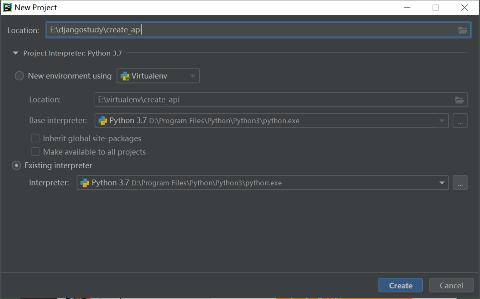
Task: Collapse the Project Interpreter section
Action: pyautogui.click(x=15, y=53)
